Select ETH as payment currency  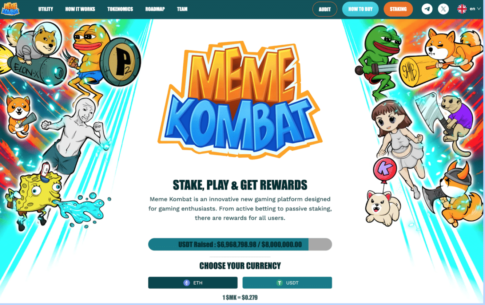193,283
